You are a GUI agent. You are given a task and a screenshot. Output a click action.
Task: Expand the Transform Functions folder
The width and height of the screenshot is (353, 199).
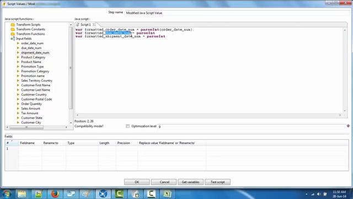click(x=30, y=34)
